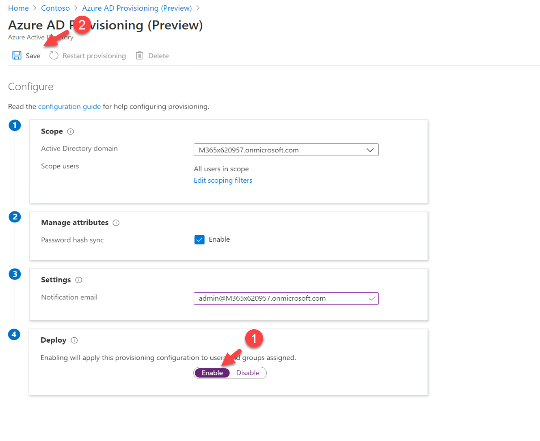Open the Deploy info tooltip icon
This screenshot has height=441, width=540.
click(74, 340)
